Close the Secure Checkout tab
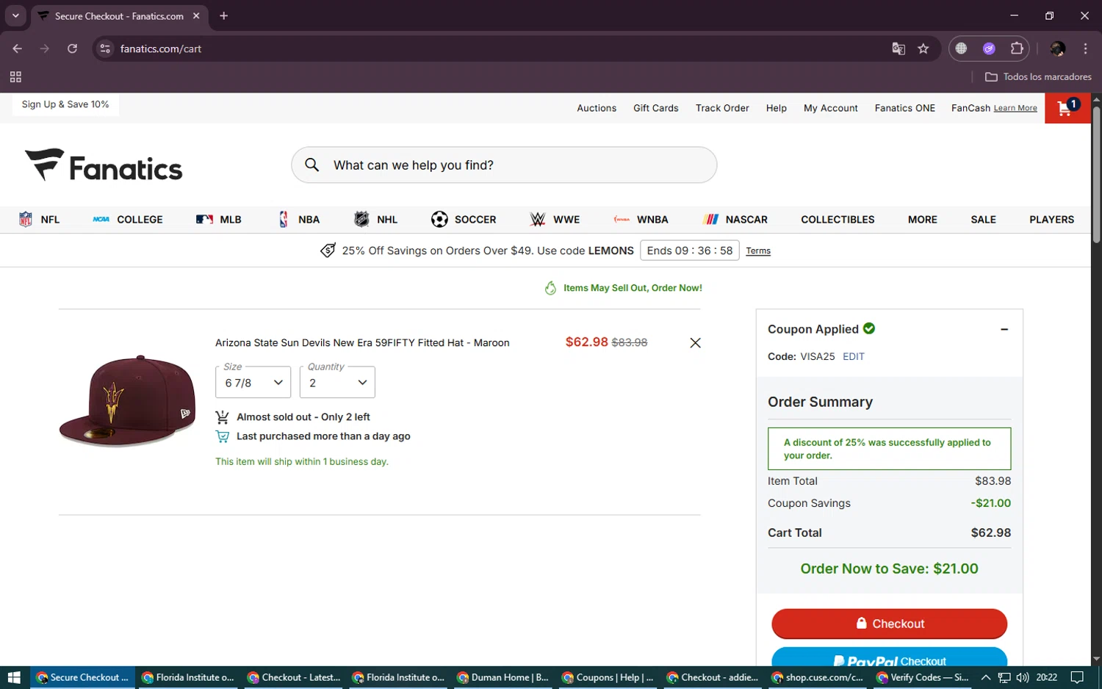 tap(196, 16)
